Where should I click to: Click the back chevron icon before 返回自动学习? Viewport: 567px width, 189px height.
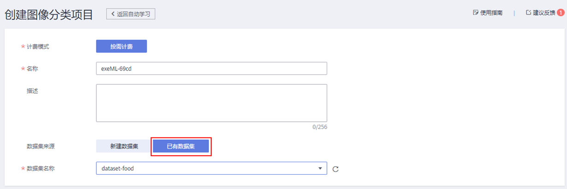(x=112, y=14)
